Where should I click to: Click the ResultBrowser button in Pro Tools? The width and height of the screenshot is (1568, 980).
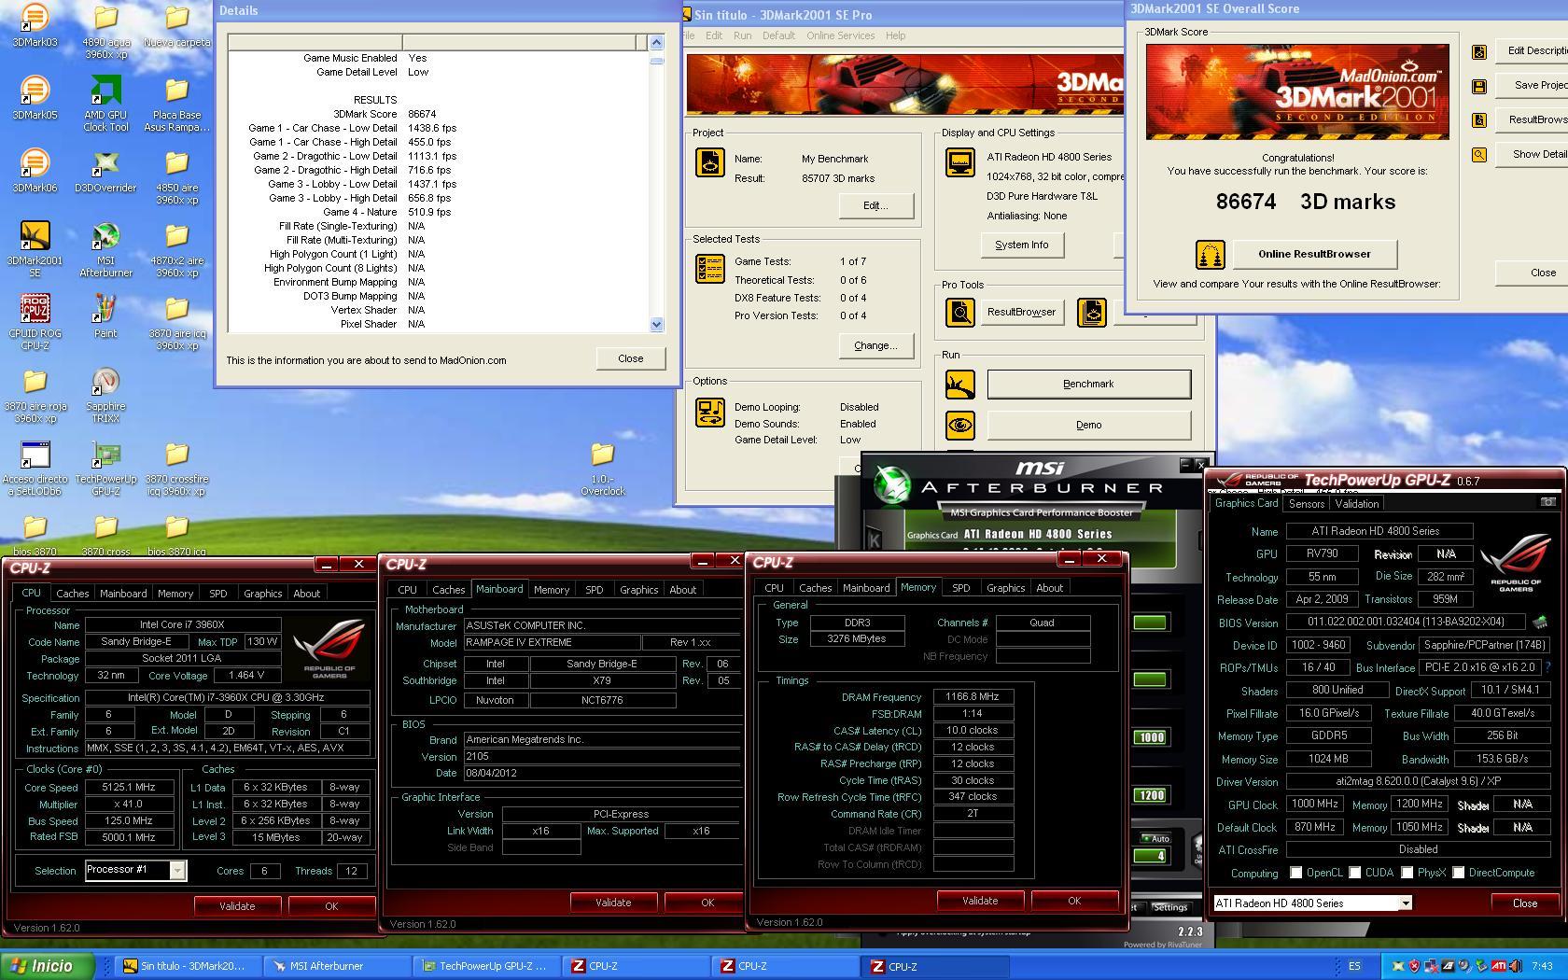tap(1021, 313)
